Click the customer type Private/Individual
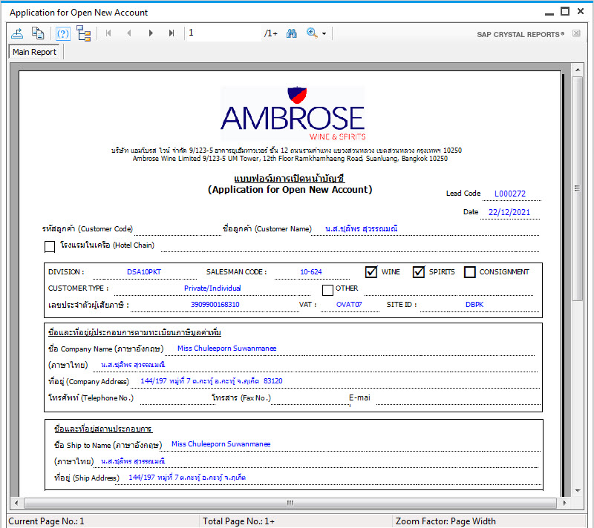Image resolution: width=594 pixels, height=528 pixels. [212, 288]
